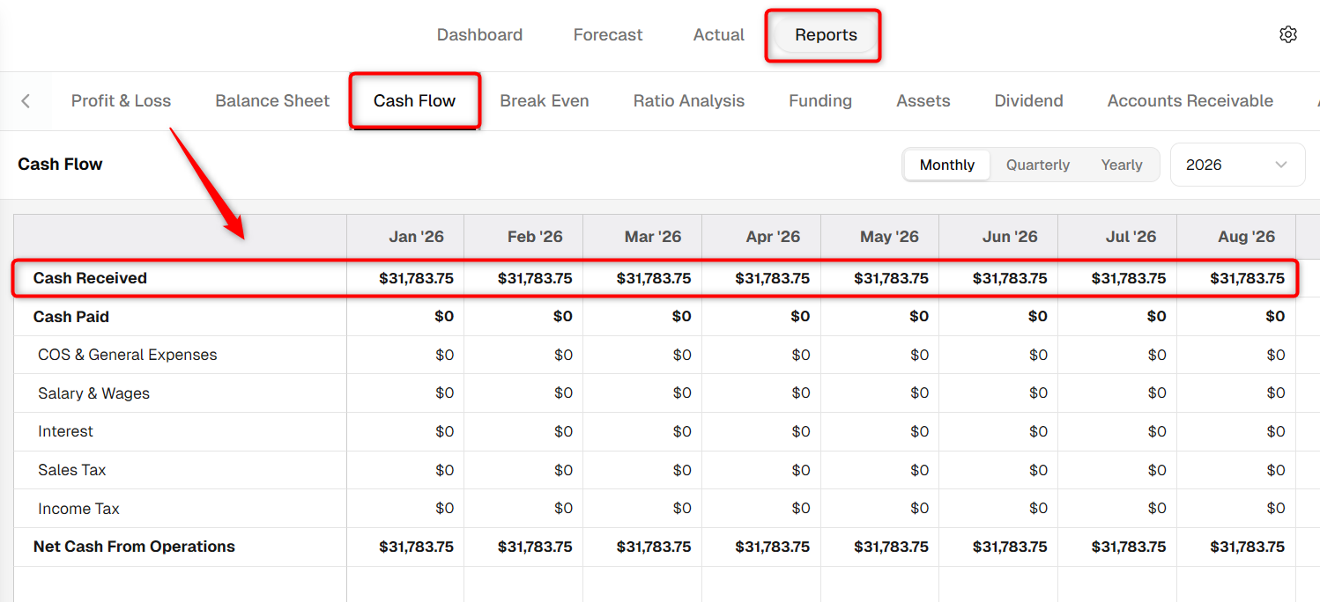Go to the Forecast tab
The image size is (1320, 602).
[607, 35]
